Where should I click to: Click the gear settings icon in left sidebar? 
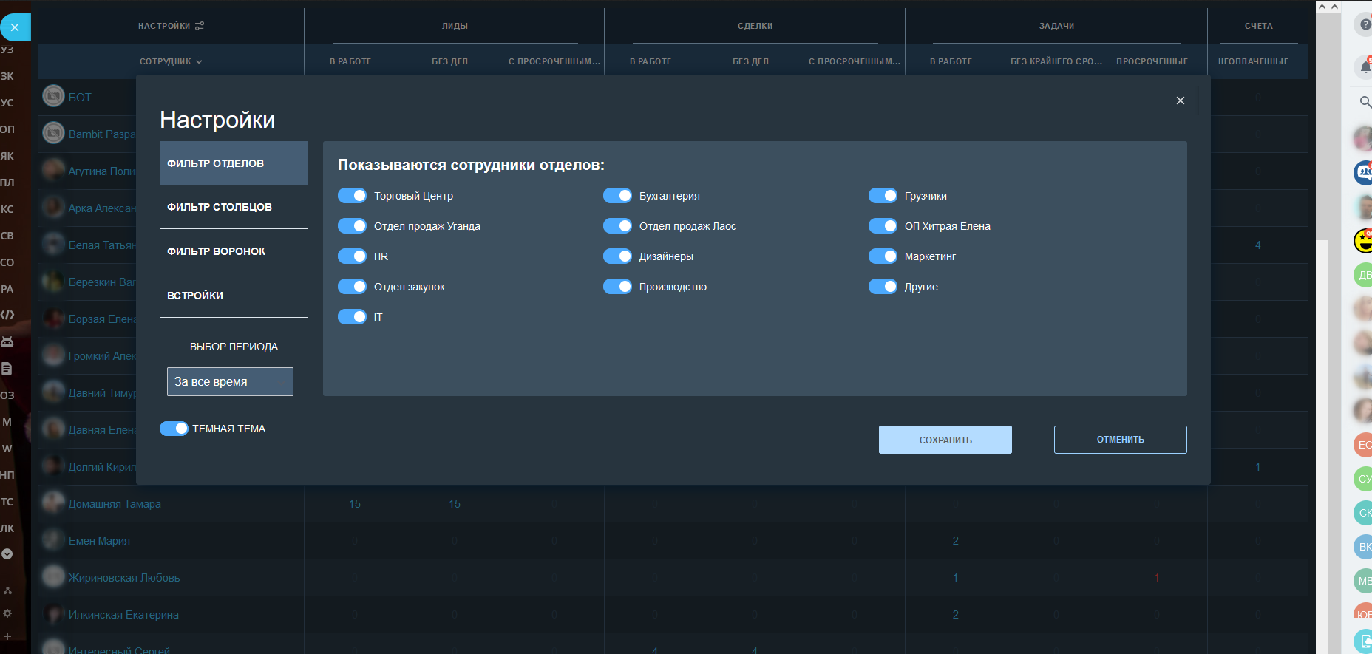tap(7, 613)
